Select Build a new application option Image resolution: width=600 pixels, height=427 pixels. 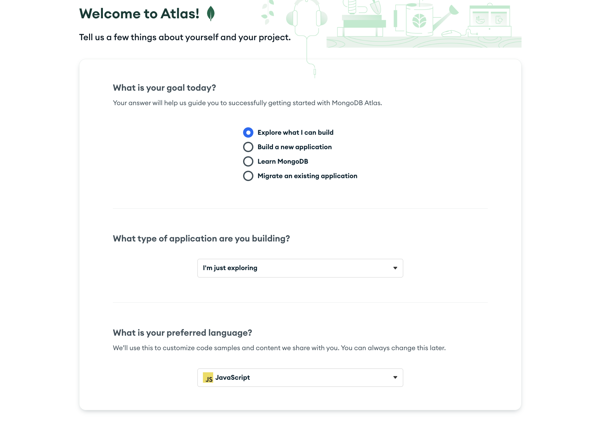248,147
